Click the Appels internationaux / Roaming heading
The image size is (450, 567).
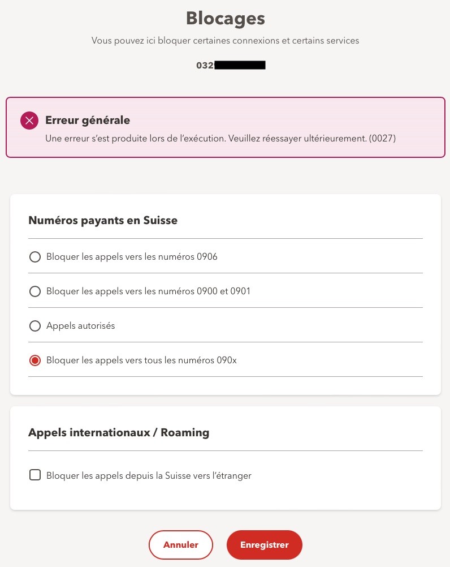click(x=119, y=433)
